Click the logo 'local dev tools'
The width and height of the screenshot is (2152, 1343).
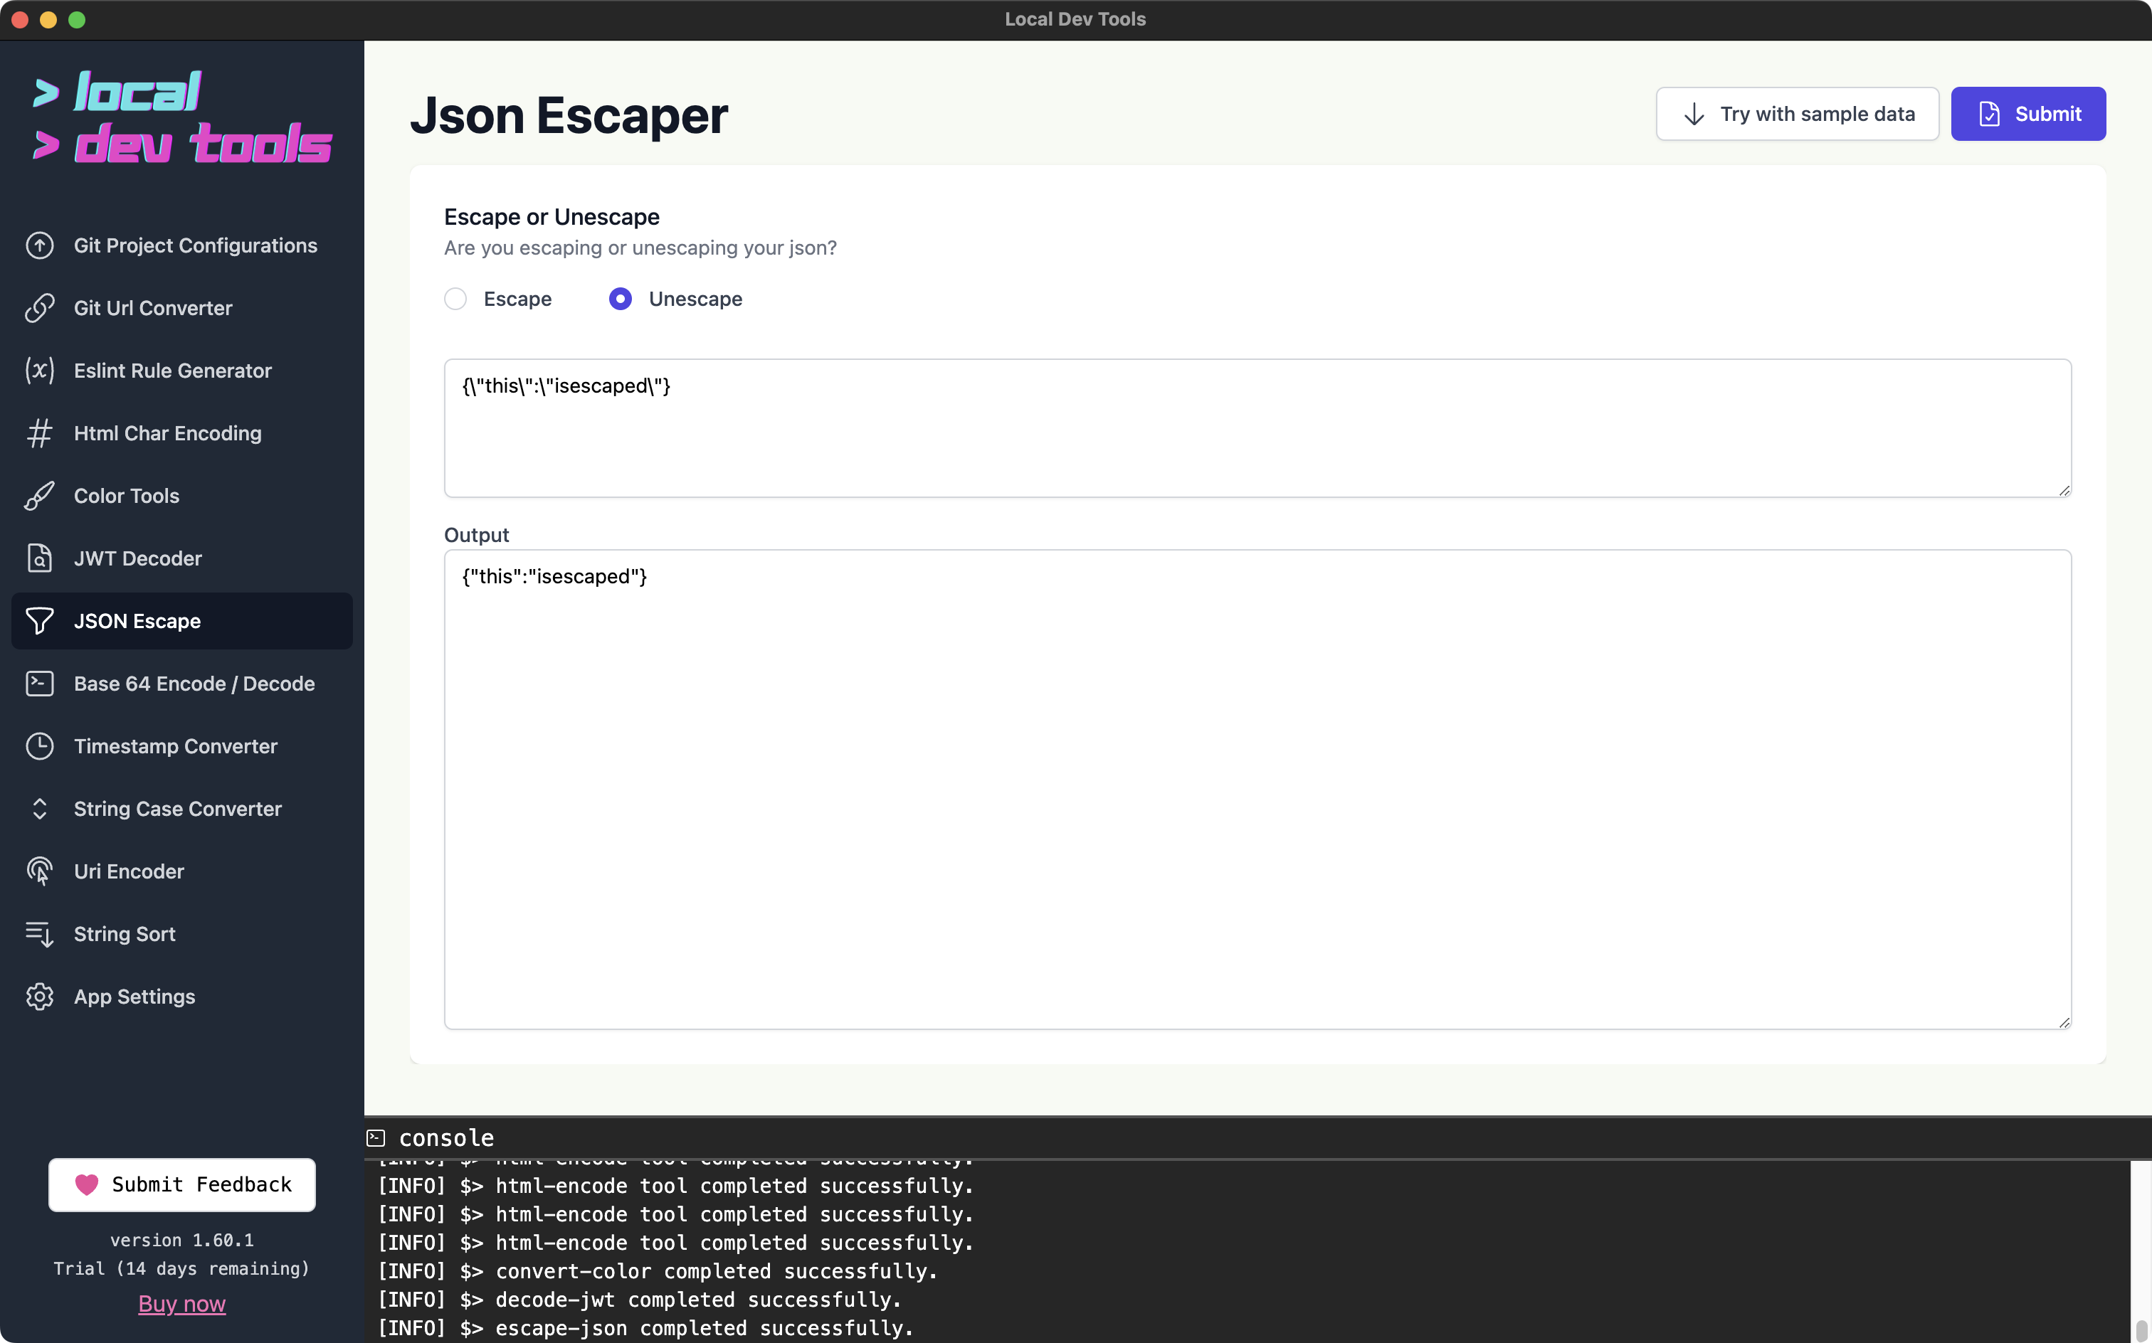(x=182, y=117)
